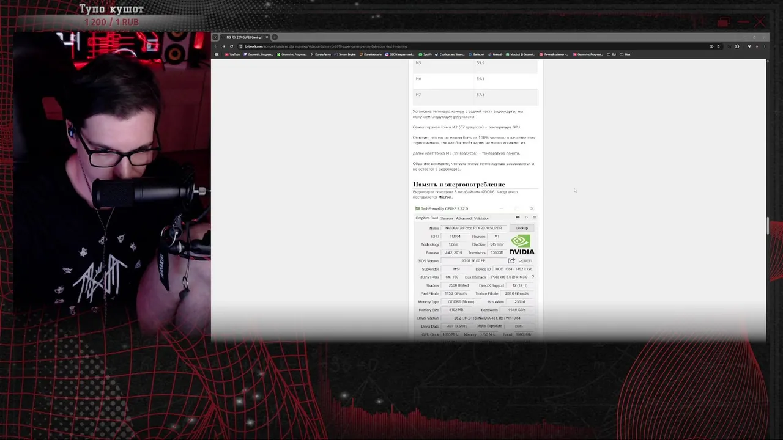Screen dimensions: 783x440
Task: Close the MSI RTX 2070 SUPER tab
Action: click(267, 37)
